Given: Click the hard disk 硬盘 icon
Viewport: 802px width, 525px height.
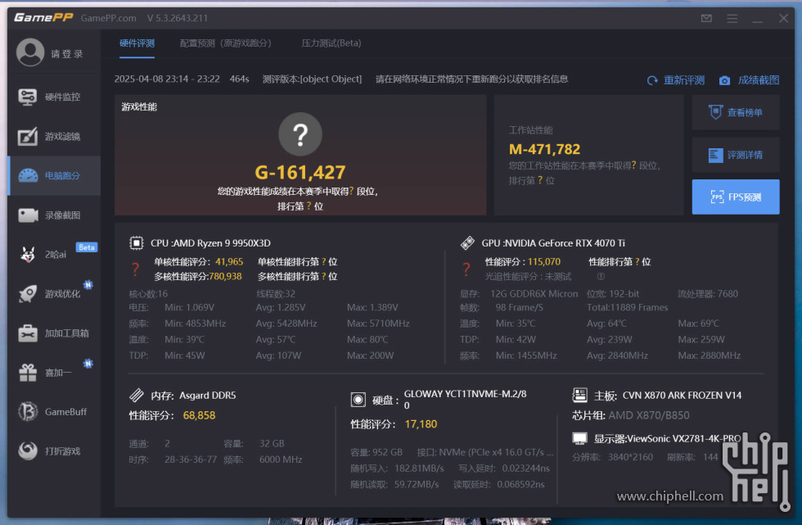Looking at the screenshot, I should tap(358, 400).
